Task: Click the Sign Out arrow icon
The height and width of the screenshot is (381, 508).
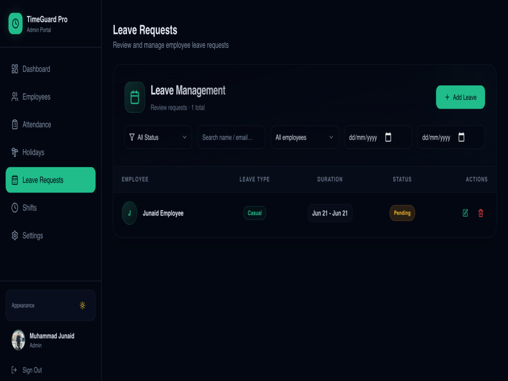Action: (14, 370)
